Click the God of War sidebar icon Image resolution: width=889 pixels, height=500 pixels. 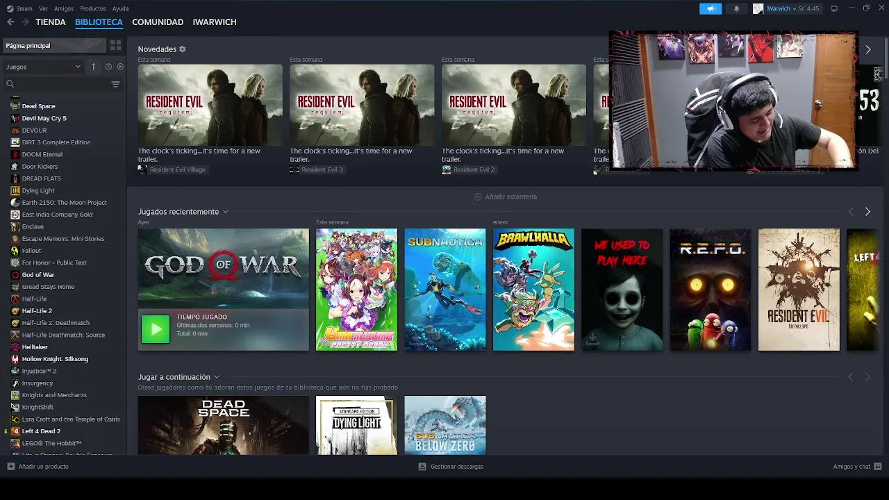(15, 275)
